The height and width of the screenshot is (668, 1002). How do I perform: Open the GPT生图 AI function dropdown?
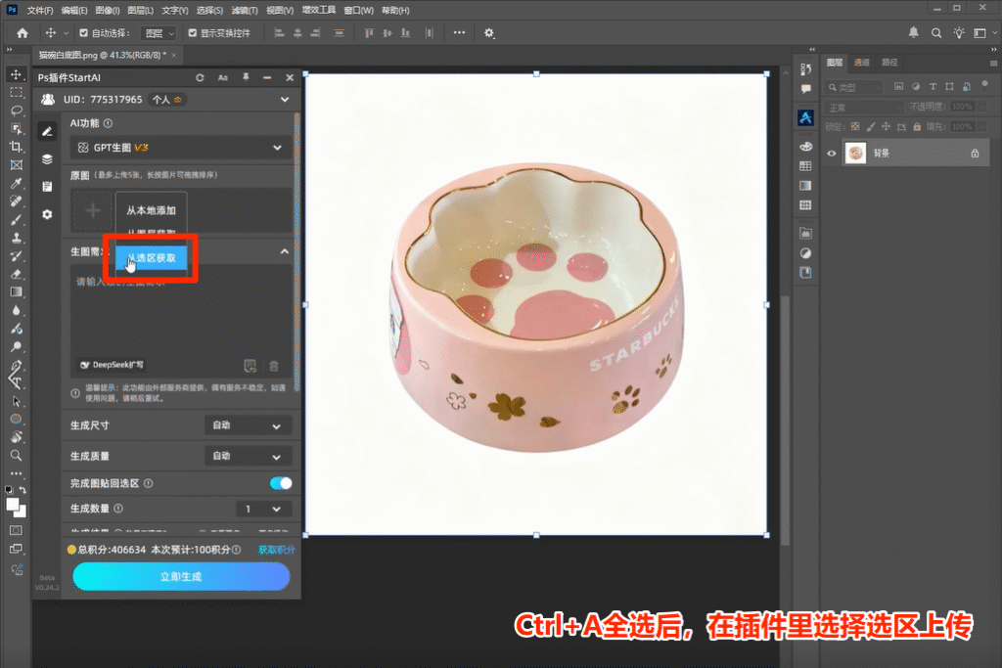(181, 148)
